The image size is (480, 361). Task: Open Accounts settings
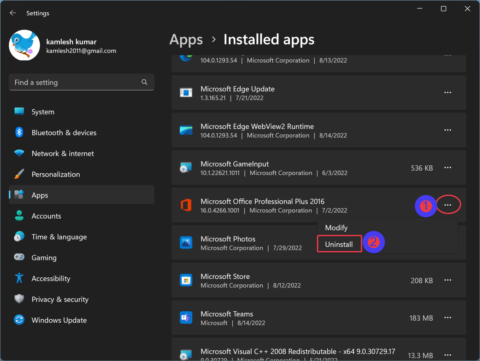(82, 216)
